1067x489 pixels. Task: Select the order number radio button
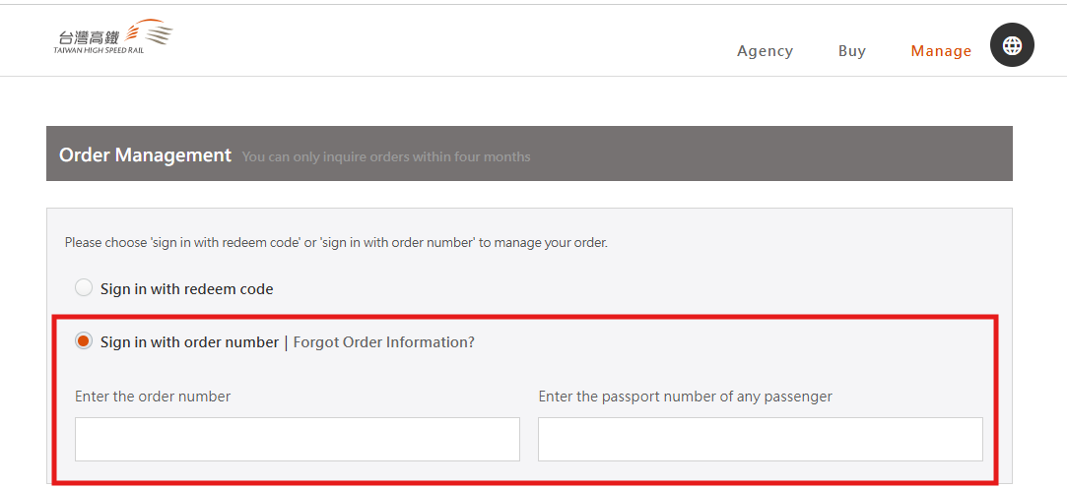tap(84, 341)
